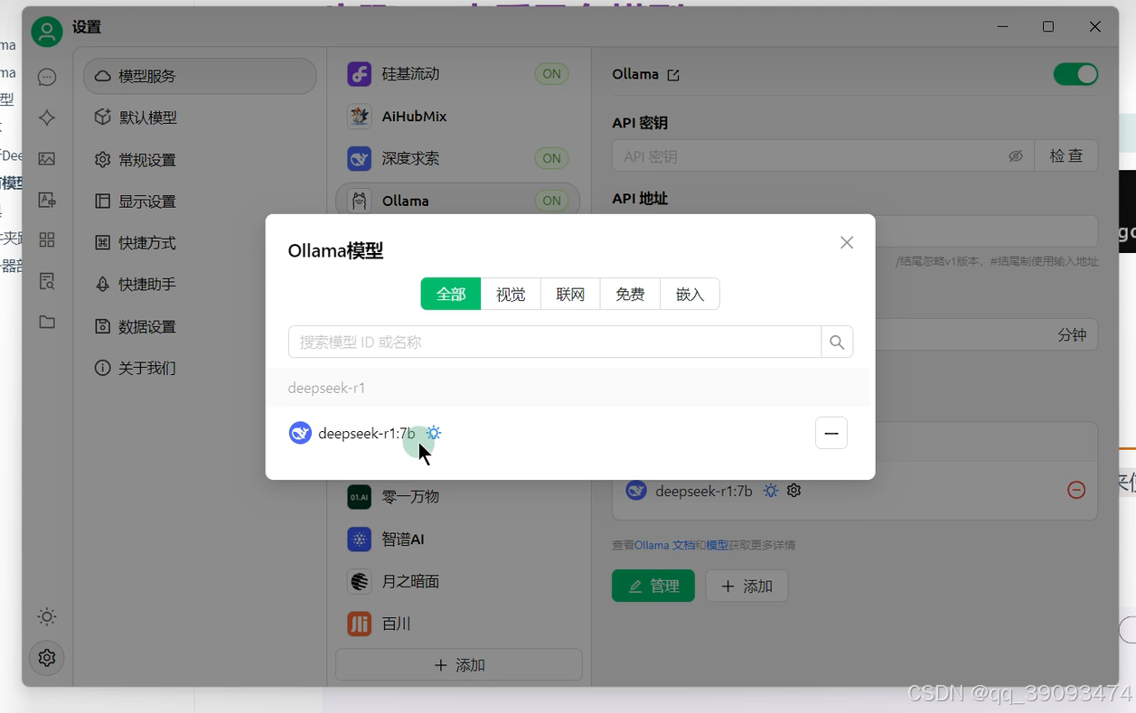1136x713 pixels.
Task: Select the 零一万物 provider
Action: (x=458, y=496)
